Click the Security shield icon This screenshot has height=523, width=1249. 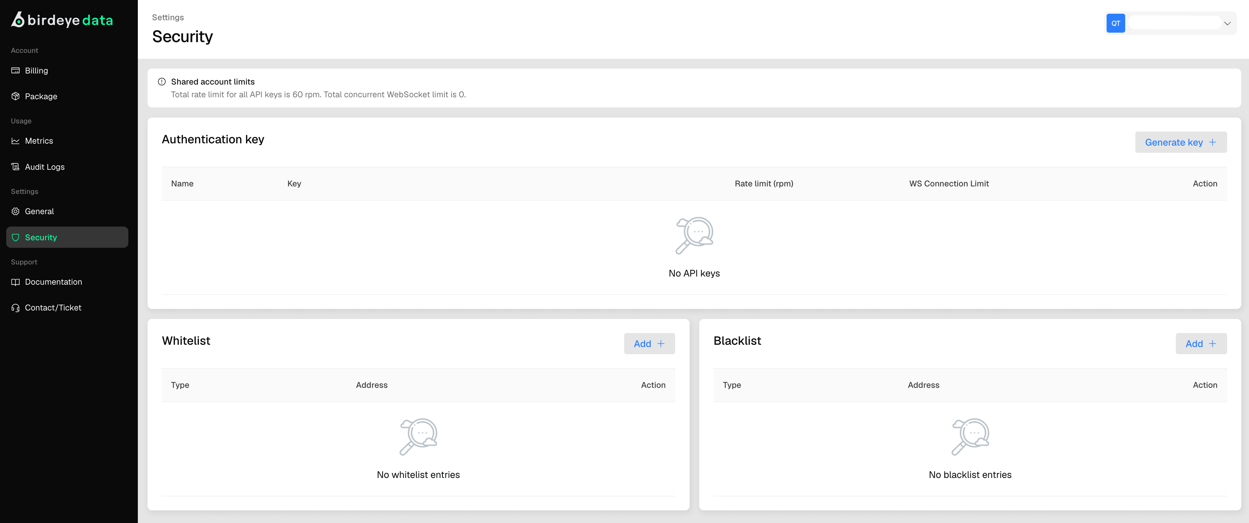coord(16,238)
